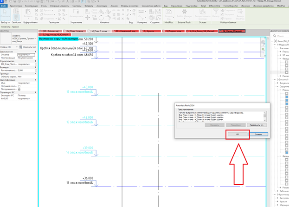The width and height of the screenshot is (289, 207).
Task: Click the Правка selection icon
Action: (222, 19)
